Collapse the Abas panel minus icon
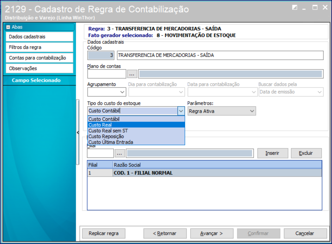 (8, 27)
